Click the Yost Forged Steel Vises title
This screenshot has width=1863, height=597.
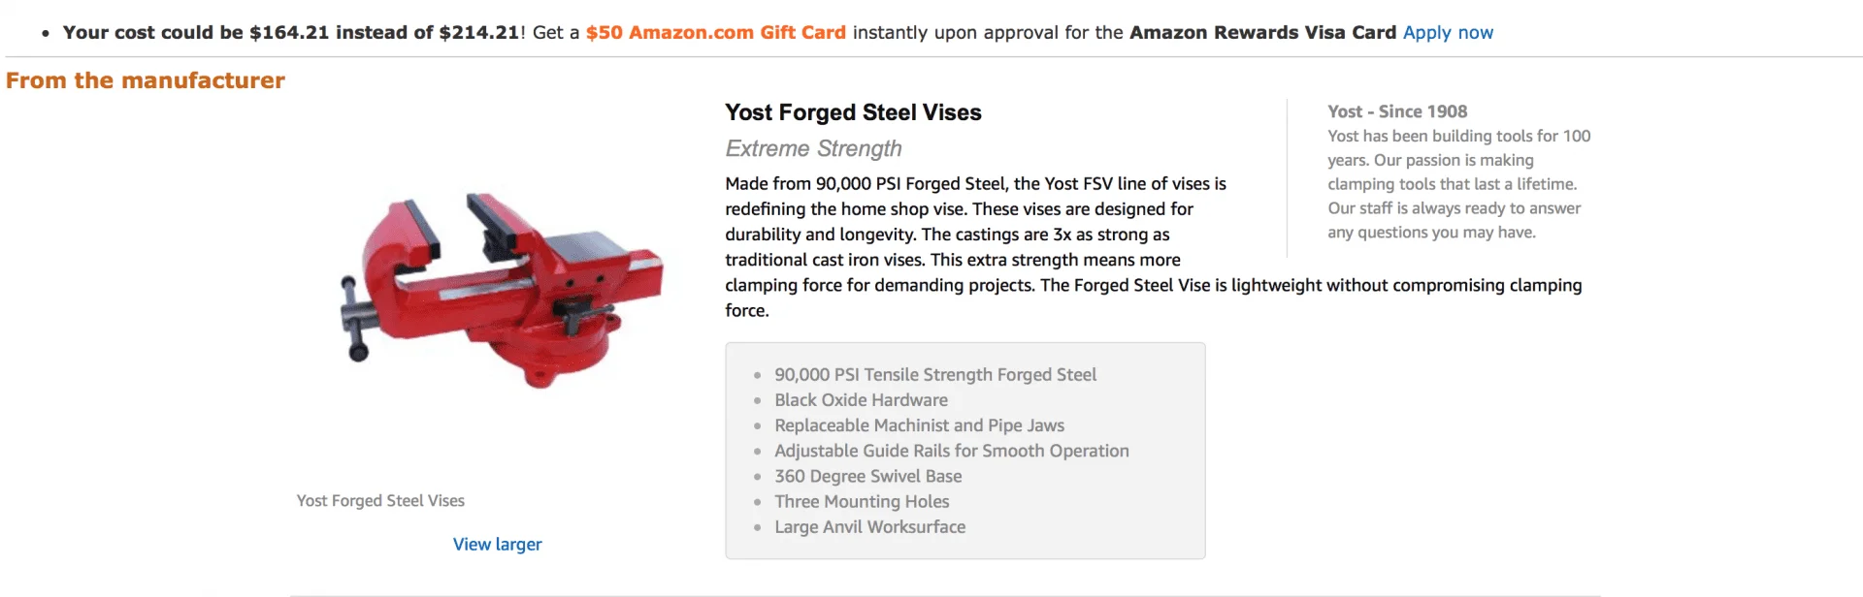(x=853, y=112)
